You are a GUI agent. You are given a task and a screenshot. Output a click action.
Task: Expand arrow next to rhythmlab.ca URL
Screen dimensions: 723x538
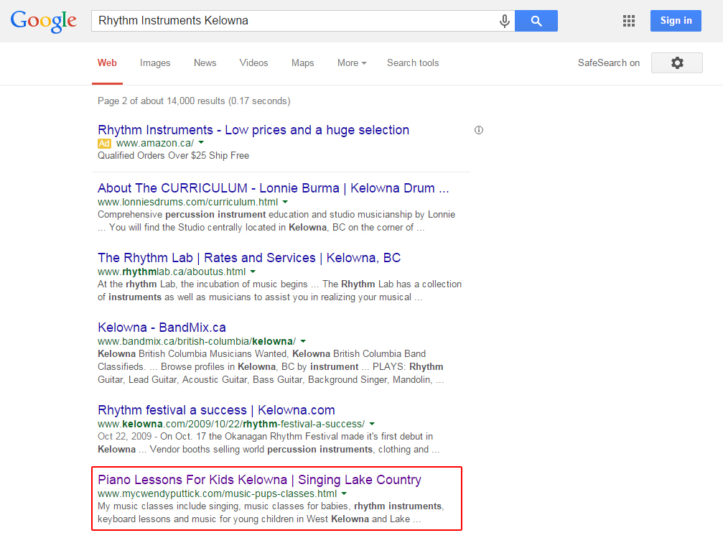(x=253, y=272)
